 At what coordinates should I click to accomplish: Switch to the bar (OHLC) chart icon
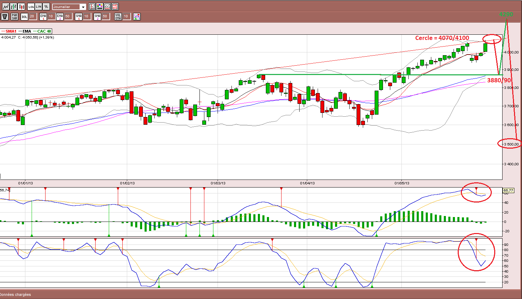[x=14, y=7]
